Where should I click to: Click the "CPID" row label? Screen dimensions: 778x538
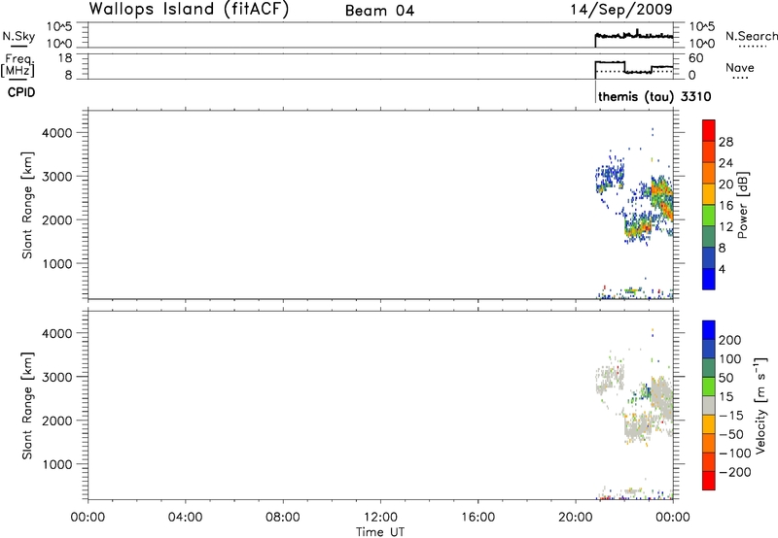coord(21,92)
